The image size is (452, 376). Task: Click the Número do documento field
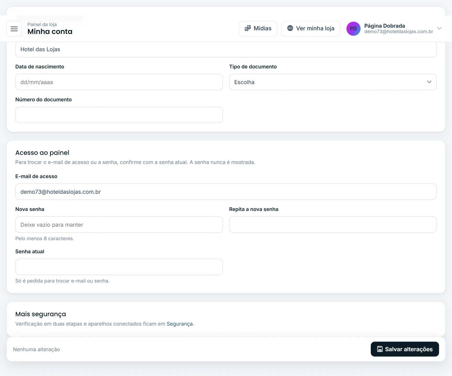coord(119,115)
